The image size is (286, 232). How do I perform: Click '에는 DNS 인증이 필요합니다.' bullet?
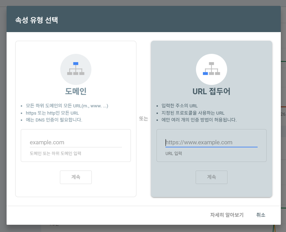click(x=54, y=120)
